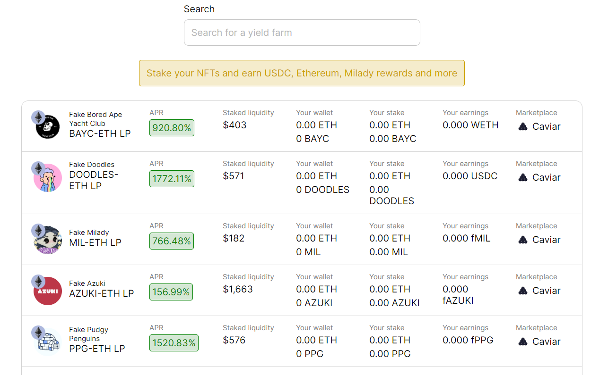Open Caviar marketplace link for Doodles
The image size is (608, 375).
(539, 177)
